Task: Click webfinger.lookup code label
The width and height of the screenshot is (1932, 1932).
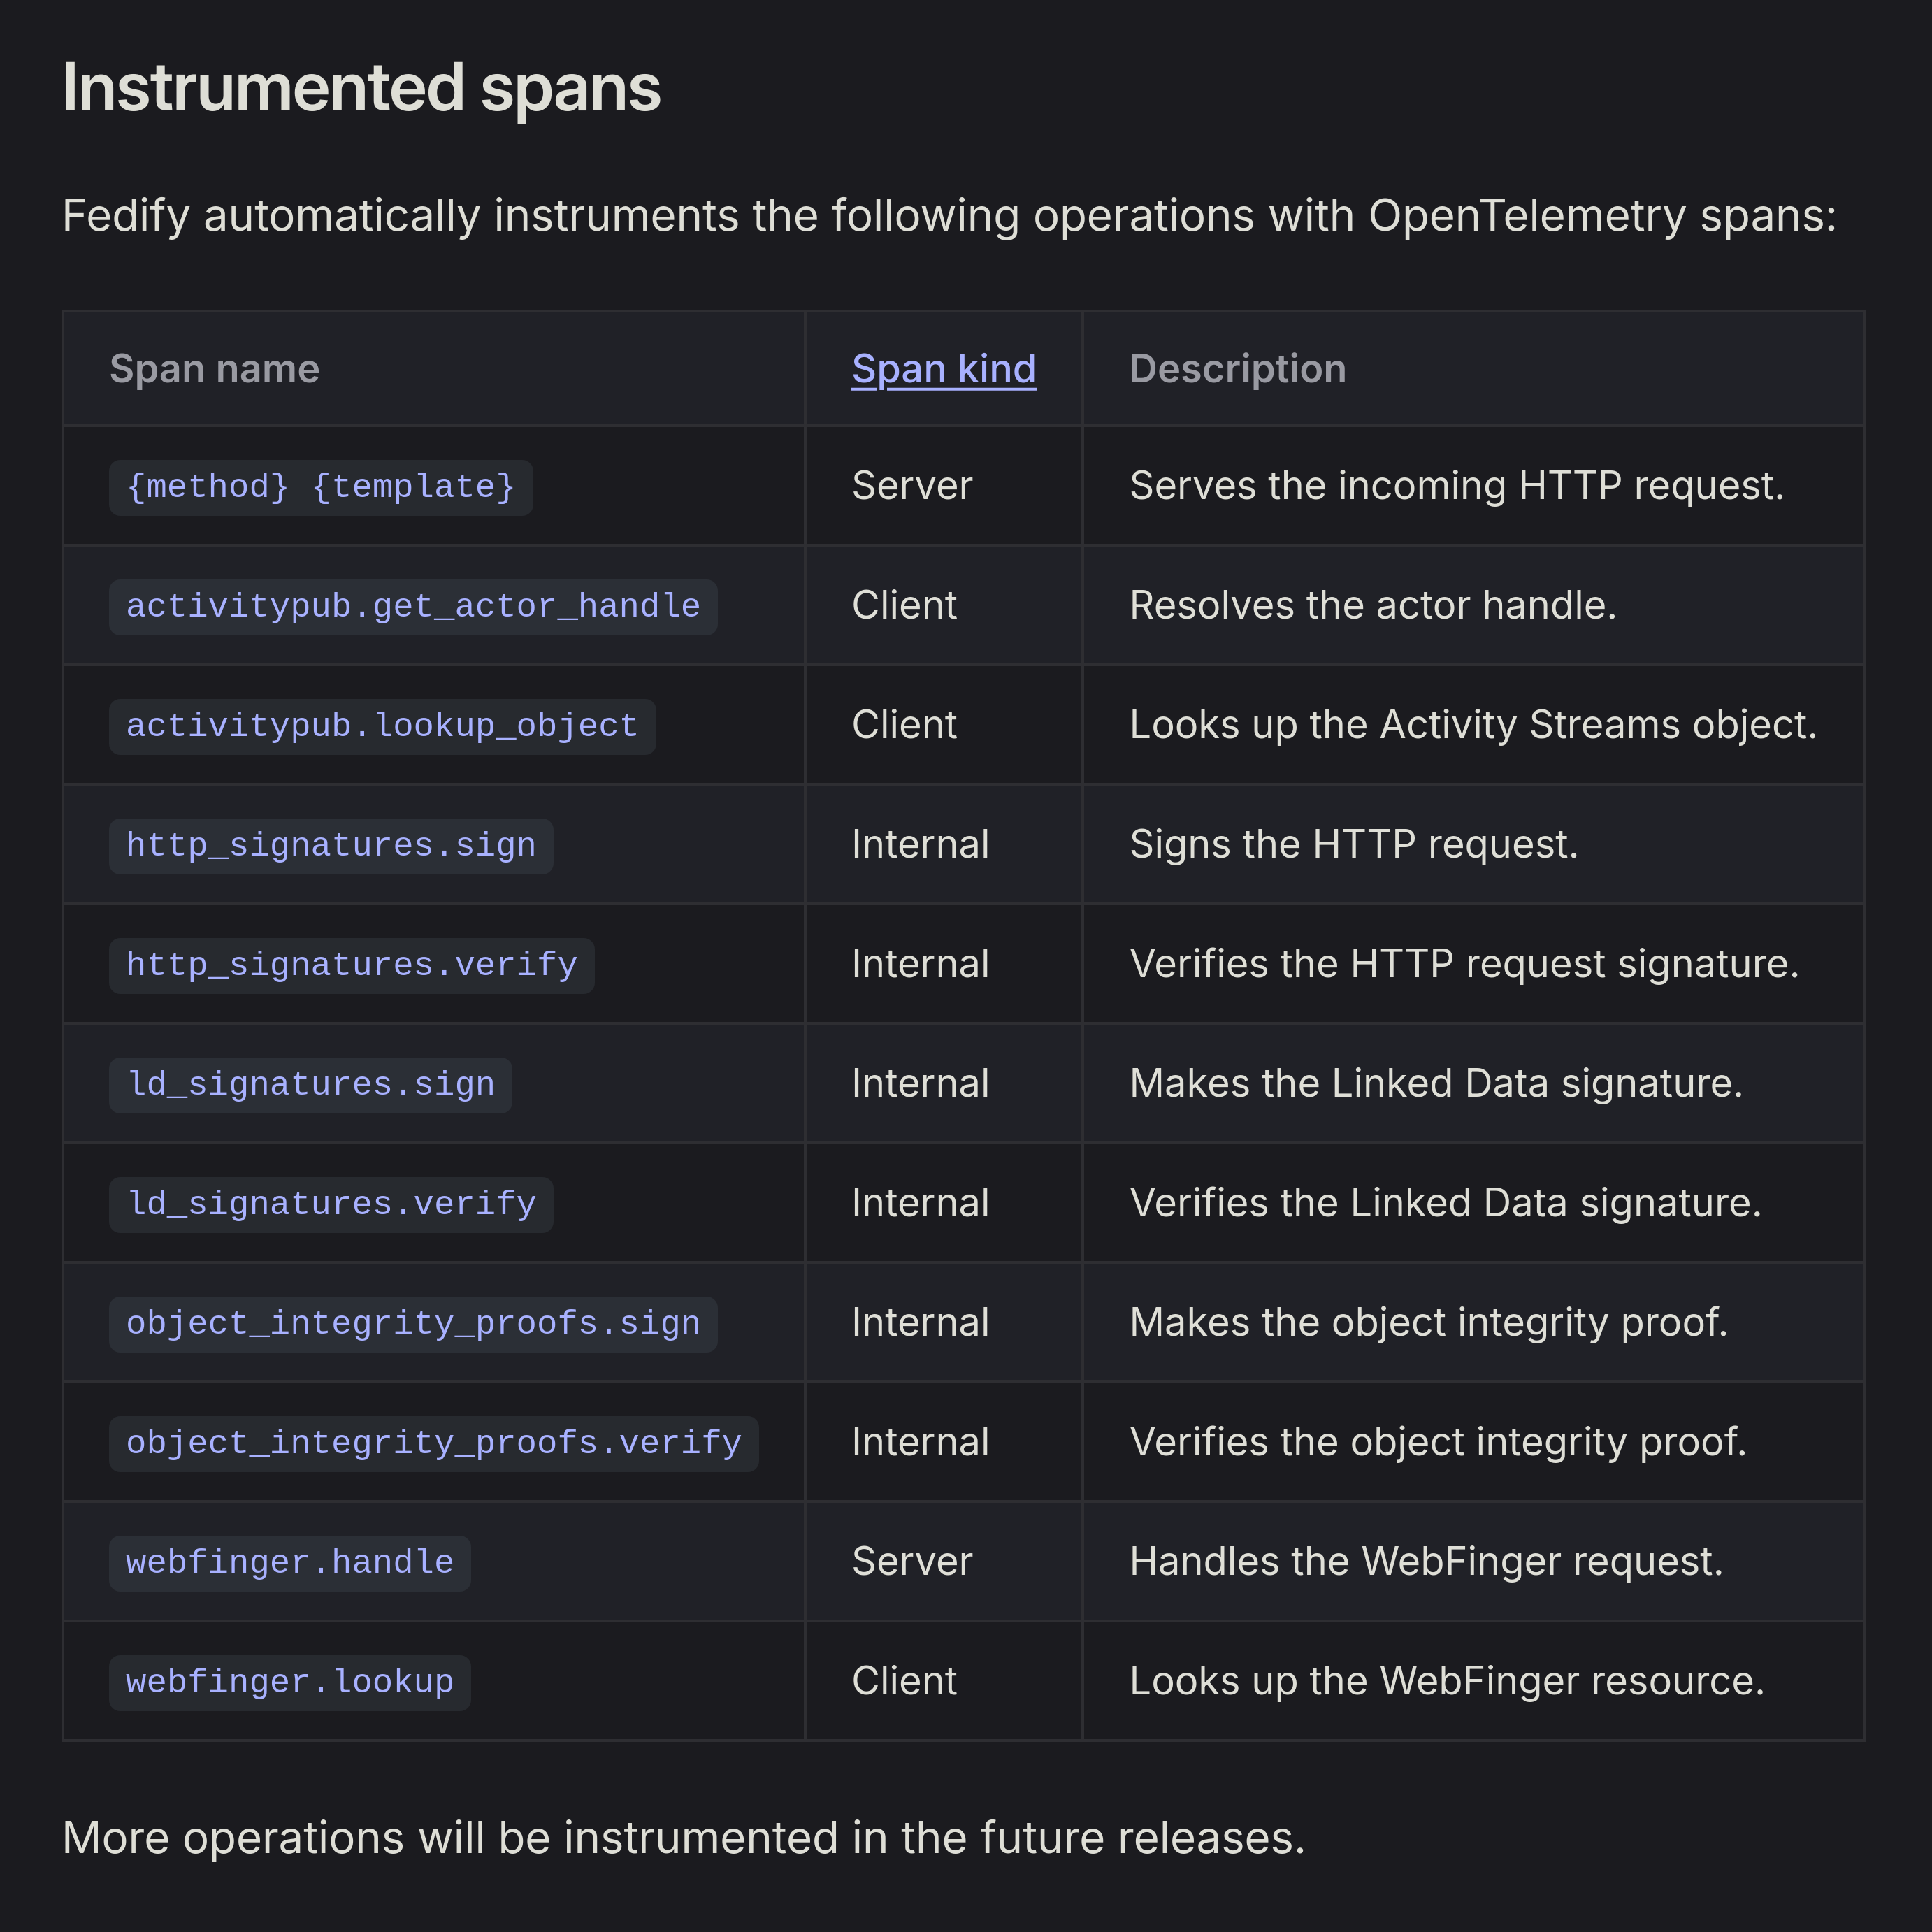Action: pyautogui.click(x=289, y=1682)
